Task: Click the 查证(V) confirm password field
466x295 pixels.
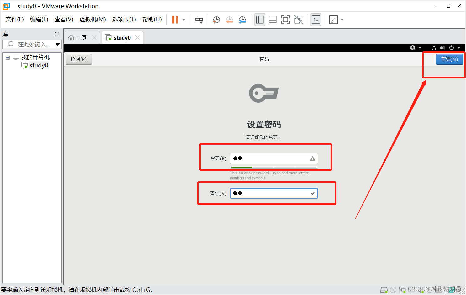Action: [x=274, y=193]
